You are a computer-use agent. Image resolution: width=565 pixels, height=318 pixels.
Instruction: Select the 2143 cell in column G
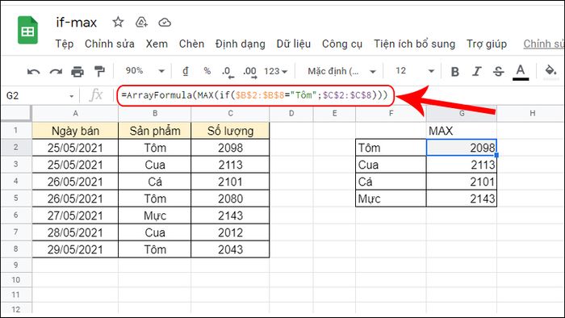462,199
